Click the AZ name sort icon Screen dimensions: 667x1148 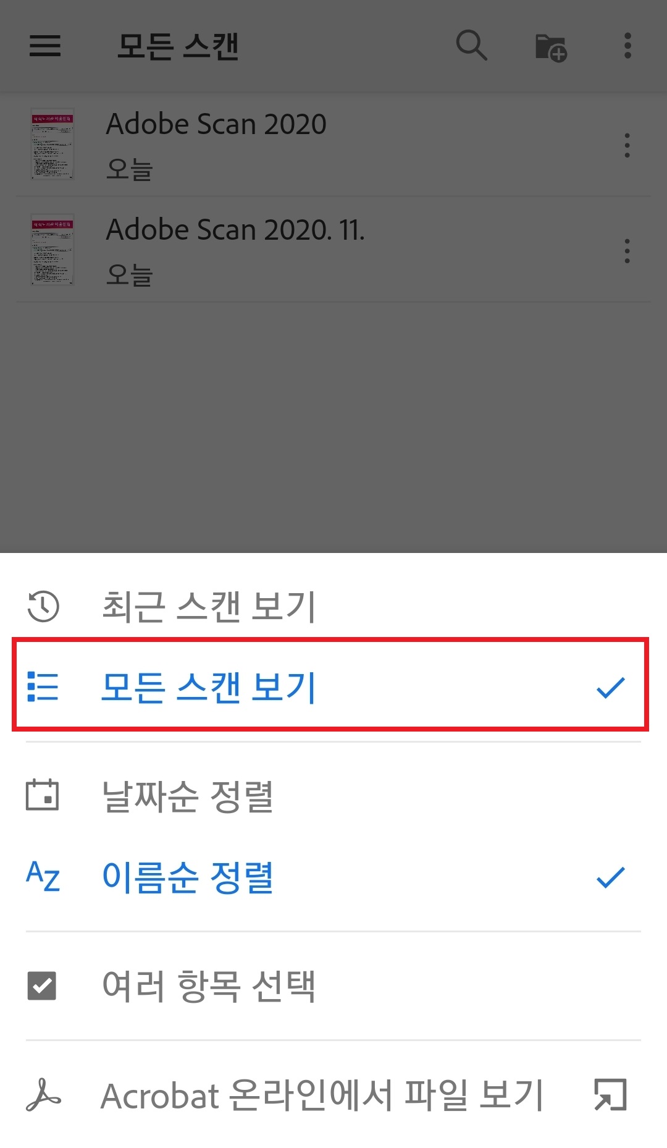(43, 876)
